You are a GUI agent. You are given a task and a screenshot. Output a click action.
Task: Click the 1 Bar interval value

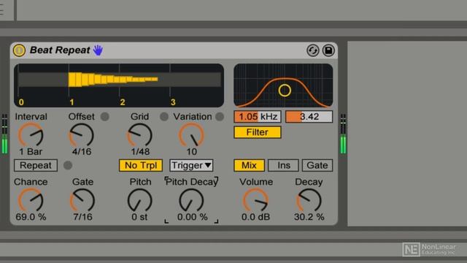31,151
